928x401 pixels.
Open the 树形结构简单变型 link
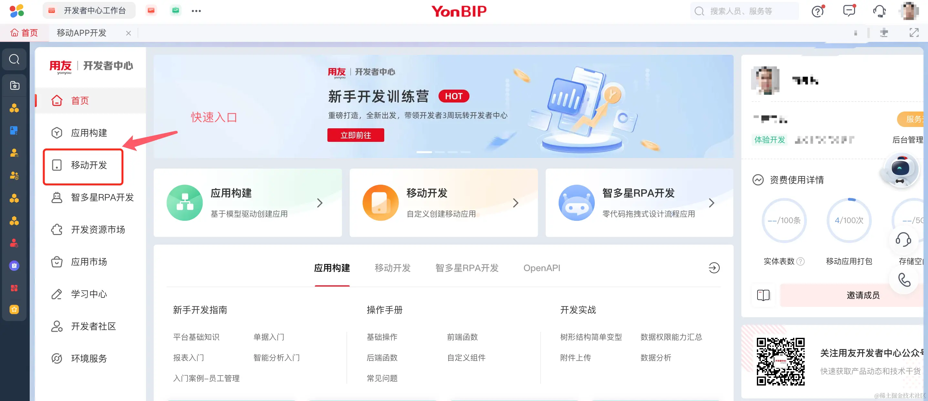point(591,337)
